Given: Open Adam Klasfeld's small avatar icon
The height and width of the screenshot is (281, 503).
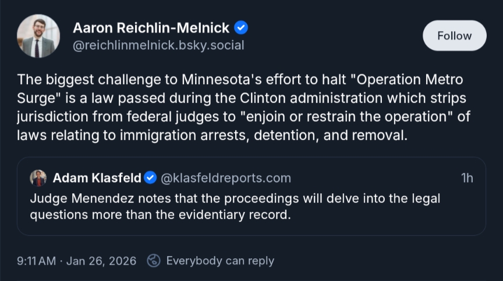Looking at the screenshot, I should pos(38,177).
